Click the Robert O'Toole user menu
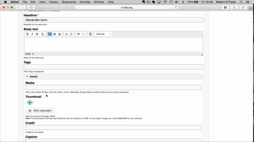Viewport: 254px width, 142px height. [226, 2]
